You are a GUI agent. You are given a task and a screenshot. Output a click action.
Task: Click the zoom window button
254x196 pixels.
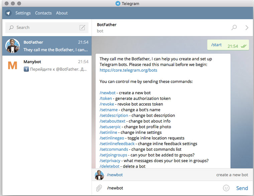[x=19, y=3]
